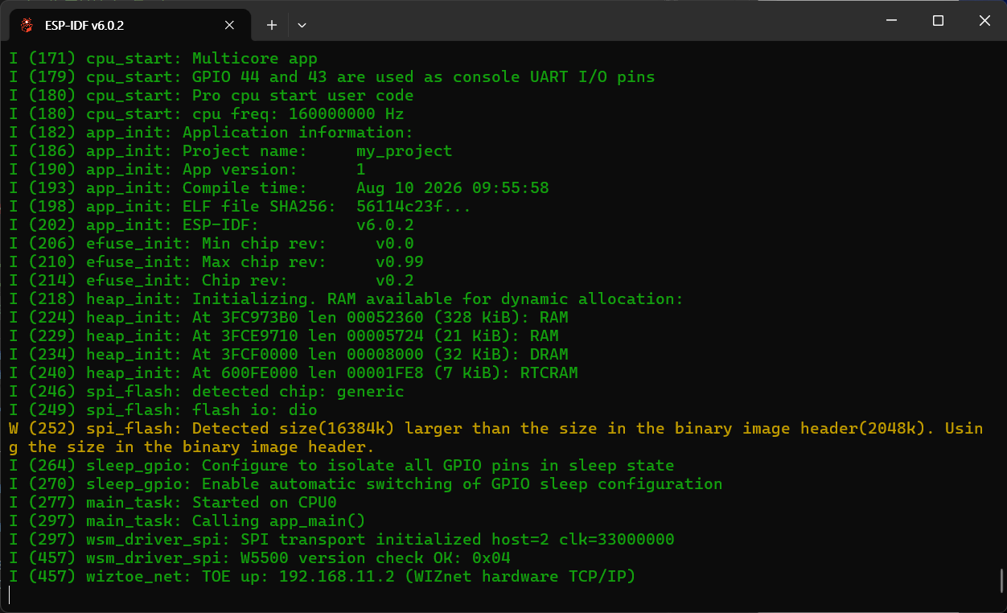
Task: Click heap line "At 3FC973B0" 328 KiB
Action: tap(288, 318)
